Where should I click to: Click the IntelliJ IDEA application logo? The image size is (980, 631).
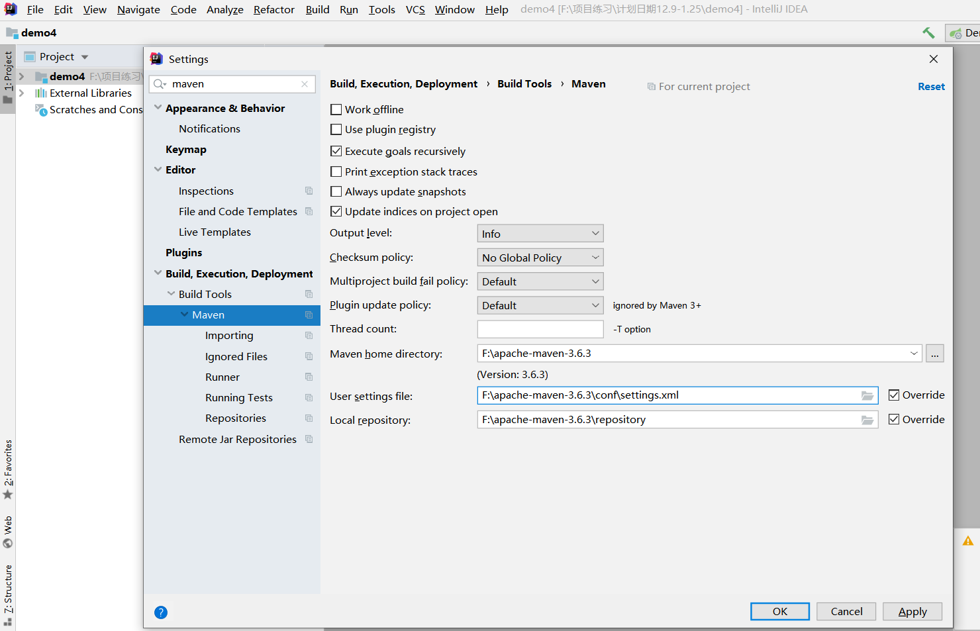11,9
